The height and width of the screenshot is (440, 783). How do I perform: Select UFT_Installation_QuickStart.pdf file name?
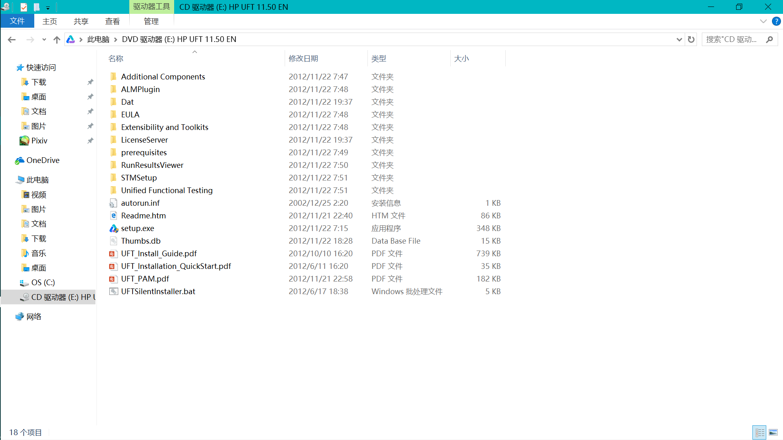point(176,266)
